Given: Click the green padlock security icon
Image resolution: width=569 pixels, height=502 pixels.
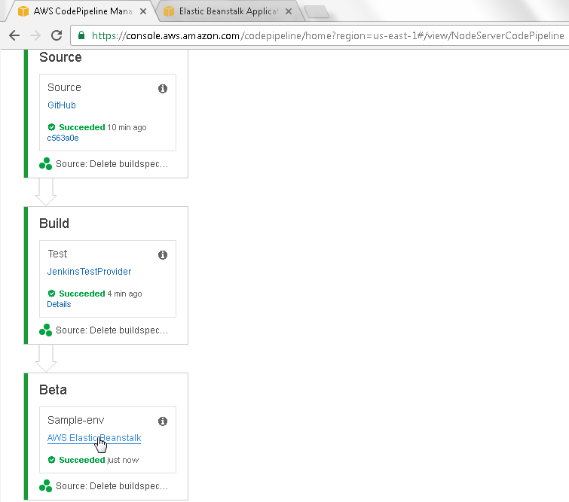Looking at the screenshot, I should pyautogui.click(x=81, y=35).
